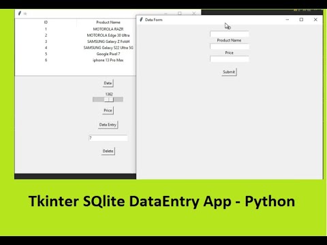Click the ID column header
This screenshot has width=327, height=245.
pos(46,22)
